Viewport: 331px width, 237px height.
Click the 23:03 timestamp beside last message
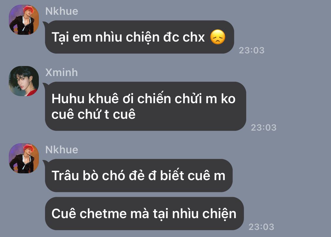261,227
